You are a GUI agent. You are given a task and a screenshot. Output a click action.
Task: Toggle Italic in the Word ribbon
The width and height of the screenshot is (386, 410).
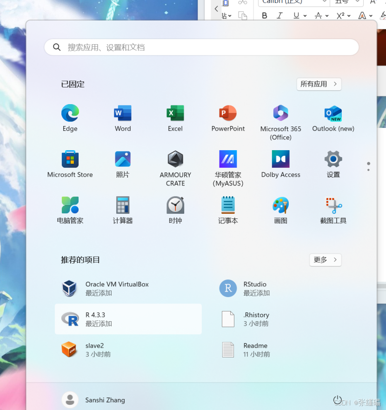pos(280,16)
